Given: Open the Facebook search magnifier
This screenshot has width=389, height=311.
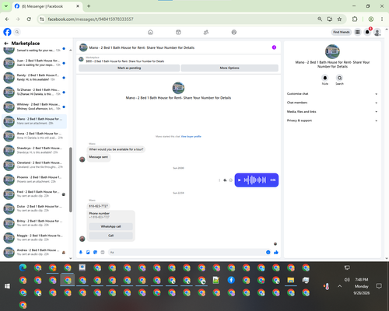Looking at the screenshot, I should [17, 32].
